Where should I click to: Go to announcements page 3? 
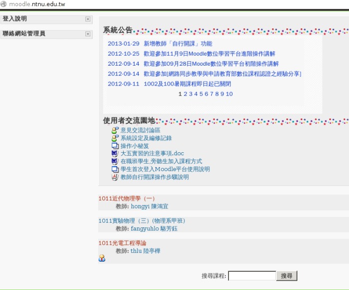pyautogui.click(x=190, y=94)
